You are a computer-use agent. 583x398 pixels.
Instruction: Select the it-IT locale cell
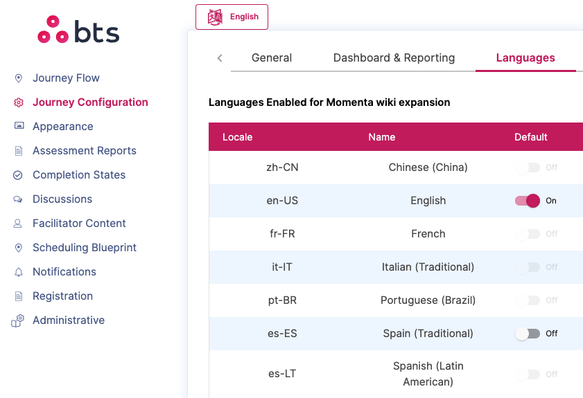point(282,267)
